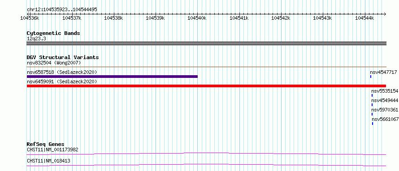The image size is (399, 171).
Task: Click the brown nsv832504 variant line
Action: 206,67
